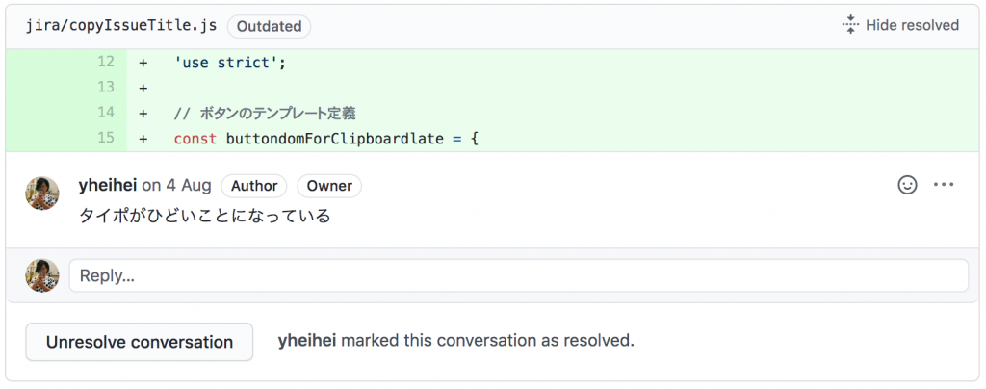Click yheihei in the resolved status message

(307, 341)
